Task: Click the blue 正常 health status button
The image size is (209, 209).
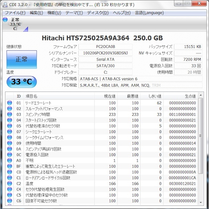Action: pyautogui.click(x=22, y=59)
